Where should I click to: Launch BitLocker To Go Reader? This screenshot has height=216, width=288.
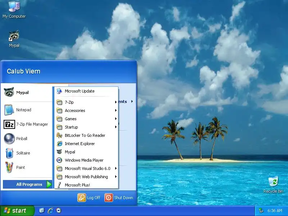[x=86, y=135]
